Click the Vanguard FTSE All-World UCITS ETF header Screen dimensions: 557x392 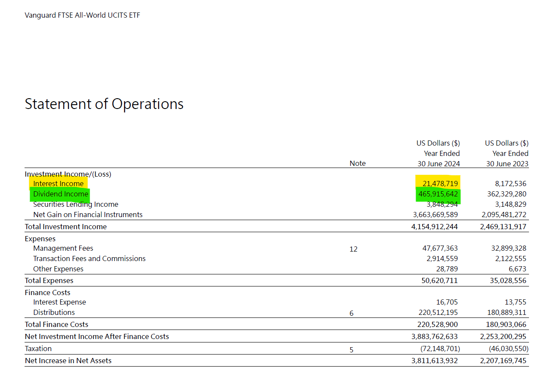(x=82, y=16)
